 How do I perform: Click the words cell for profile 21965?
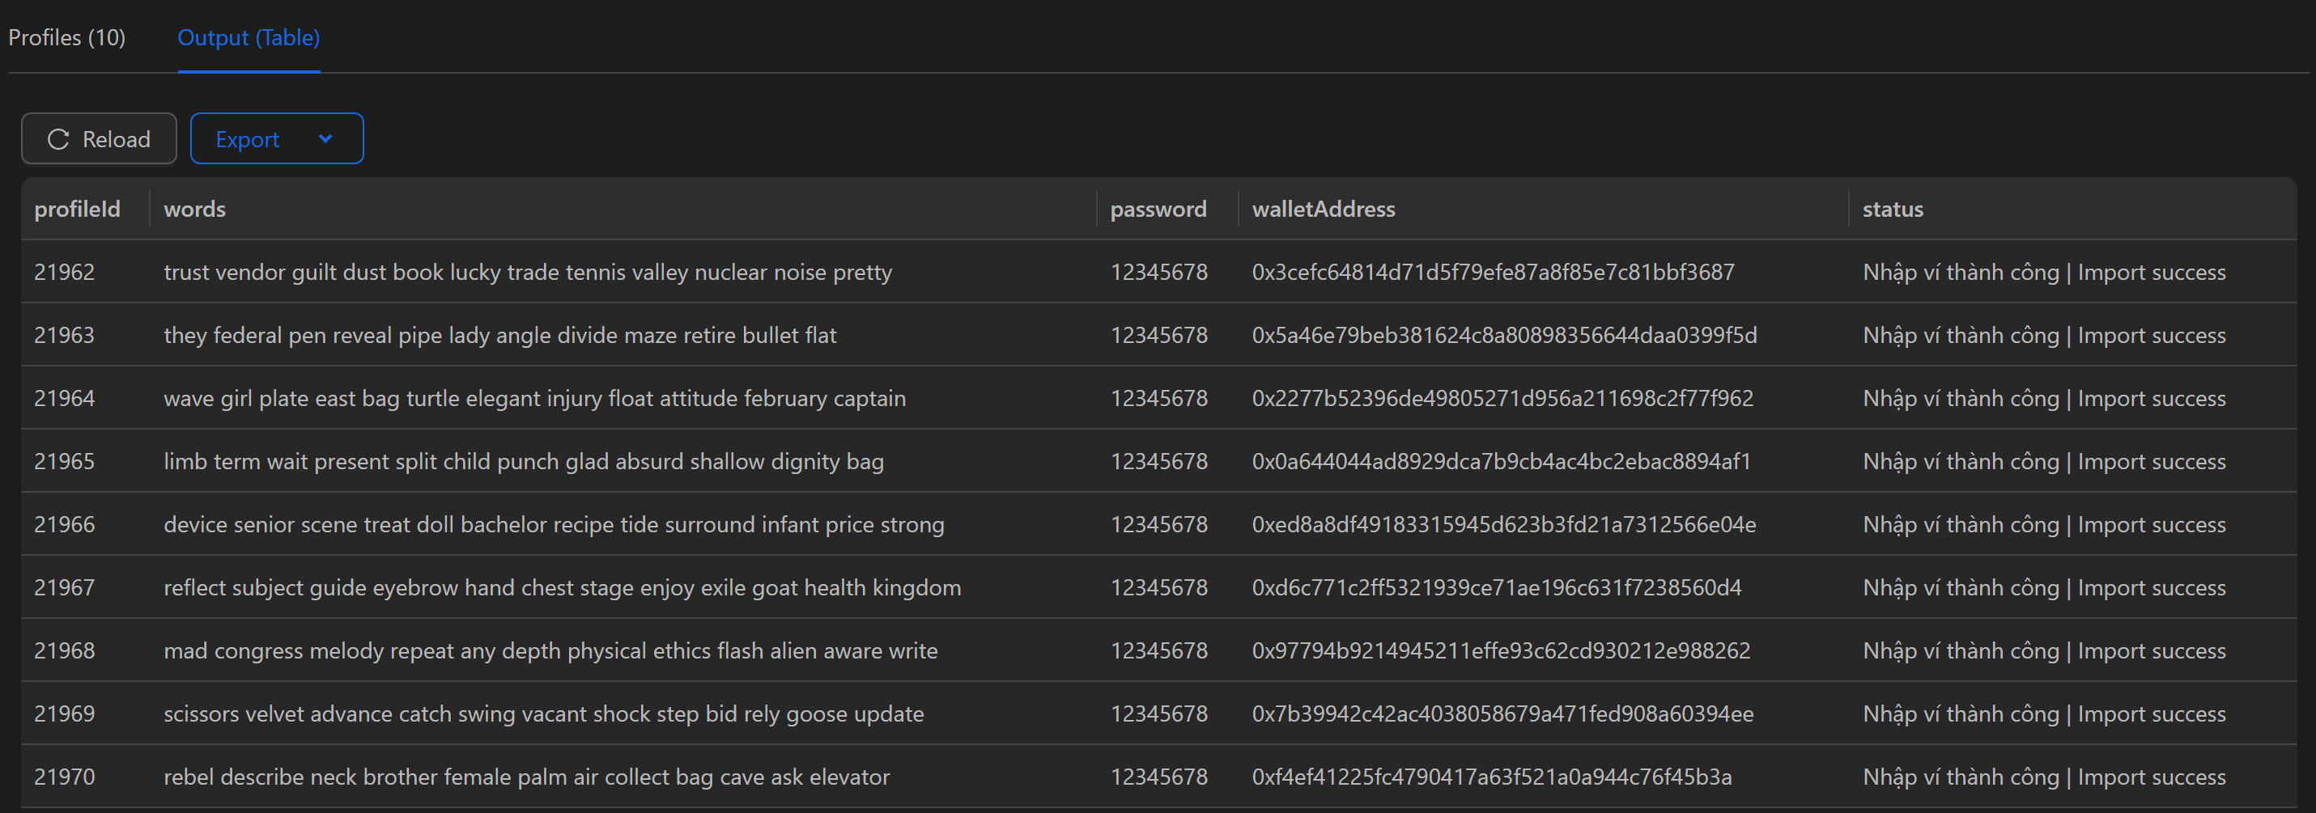click(523, 461)
